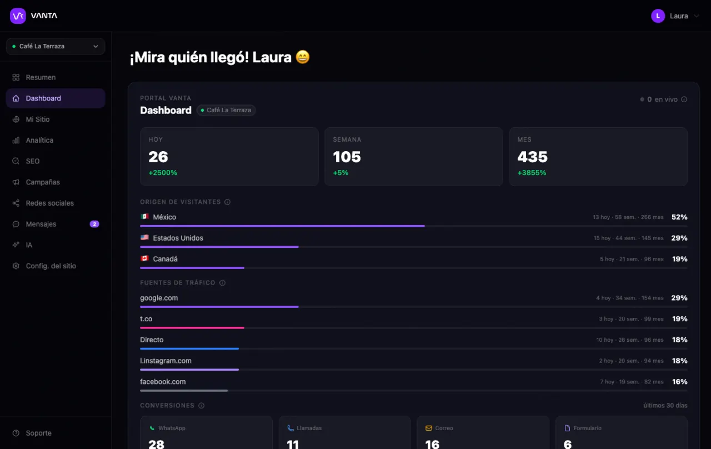Viewport: 711px width, 449px height.
Task: Click the MES stat card
Action: click(x=598, y=157)
